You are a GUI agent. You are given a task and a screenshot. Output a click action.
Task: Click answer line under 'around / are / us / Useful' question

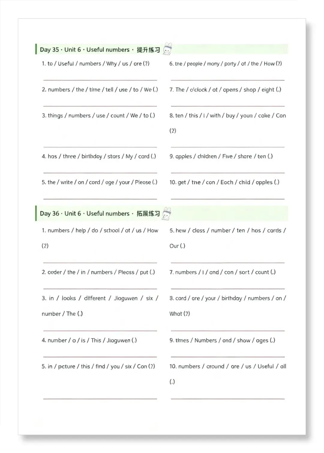(228, 399)
